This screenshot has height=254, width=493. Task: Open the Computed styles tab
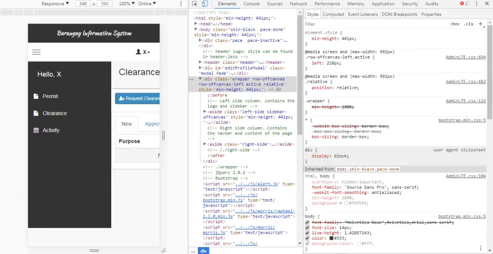click(x=333, y=14)
